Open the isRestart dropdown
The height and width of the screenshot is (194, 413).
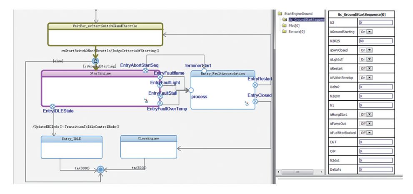(370, 68)
